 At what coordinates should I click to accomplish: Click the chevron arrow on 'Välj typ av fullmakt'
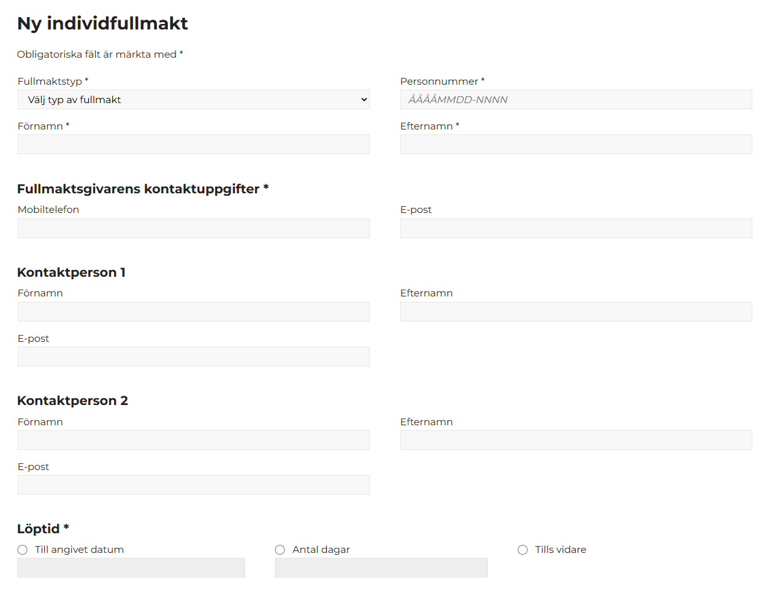364,99
